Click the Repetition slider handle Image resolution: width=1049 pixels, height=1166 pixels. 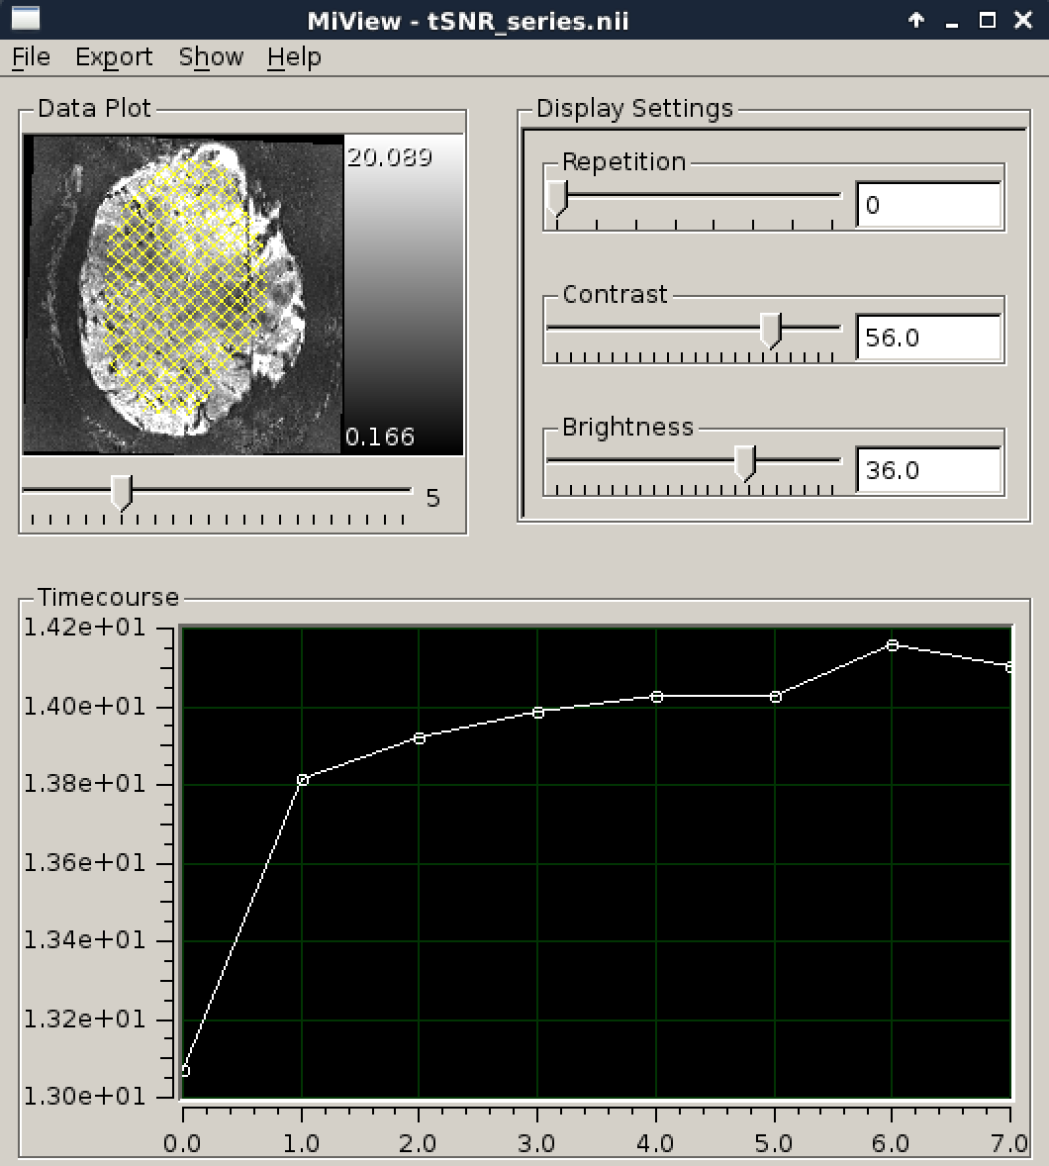(x=557, y=197)
